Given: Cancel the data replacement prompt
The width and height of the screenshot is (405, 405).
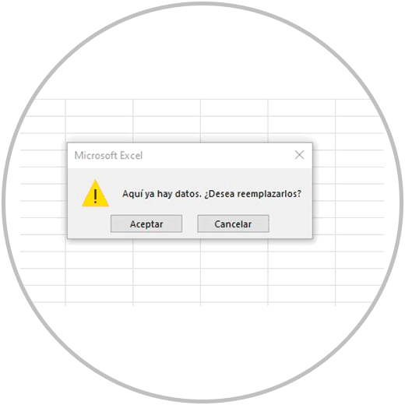Looking at the screenshot, I should click(x=233, y=224).
